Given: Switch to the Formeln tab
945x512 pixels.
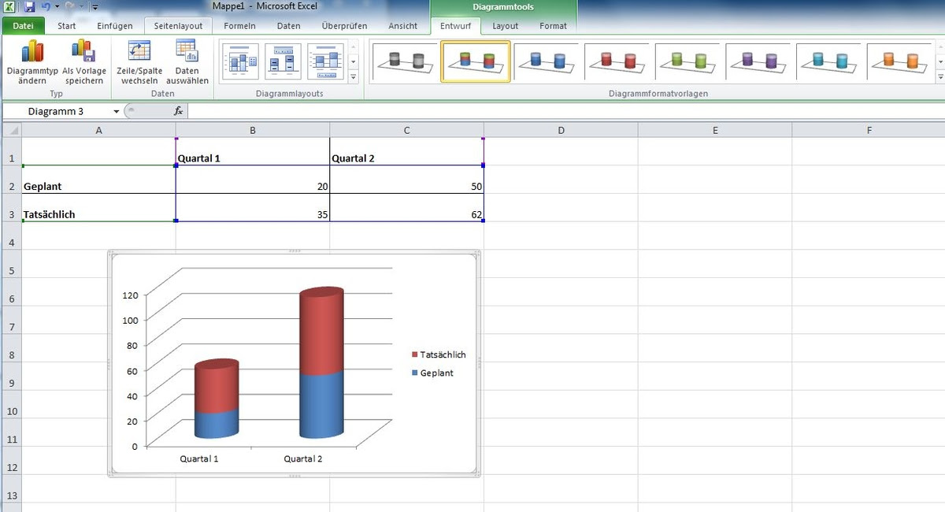Looking at the screenshot, I should 239,26.
